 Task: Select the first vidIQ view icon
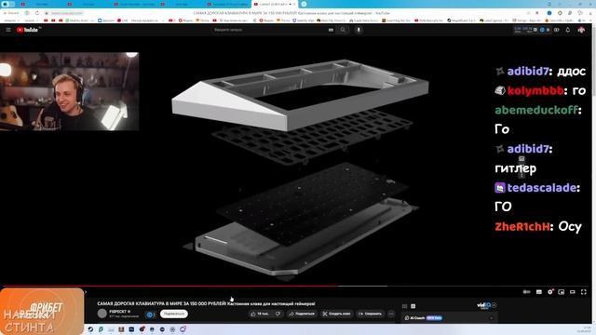(404, 306)
